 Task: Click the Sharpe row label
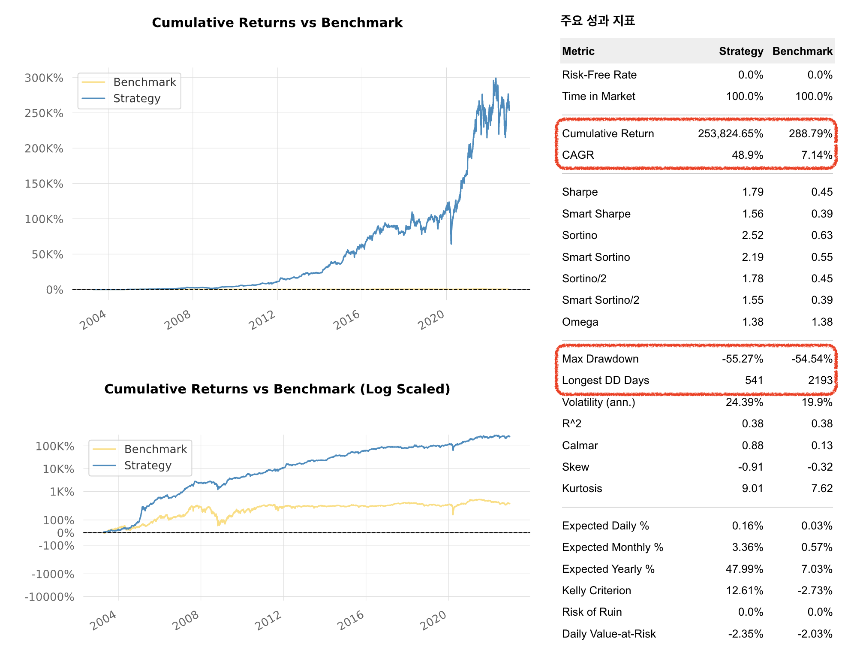point(580,192)
